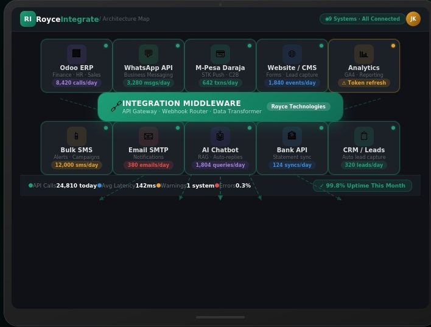Click the Architecture Map breadcrumb label
431x327 pixels.
coord(125,19)
